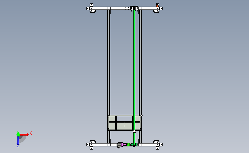This screenshot has height=153, width=249.
Task: Click the blue Z axis arrow of the triad
Action: [x=18, y=141]
